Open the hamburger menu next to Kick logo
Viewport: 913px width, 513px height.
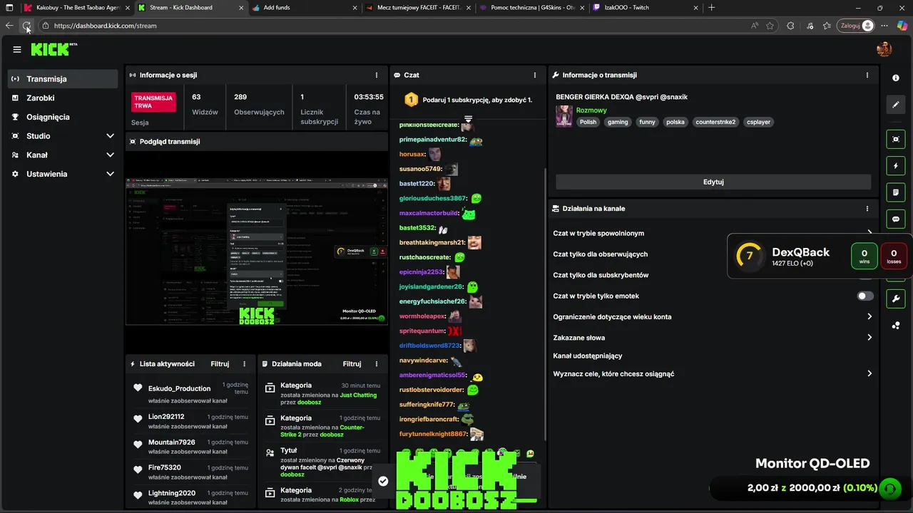(16, 49)
